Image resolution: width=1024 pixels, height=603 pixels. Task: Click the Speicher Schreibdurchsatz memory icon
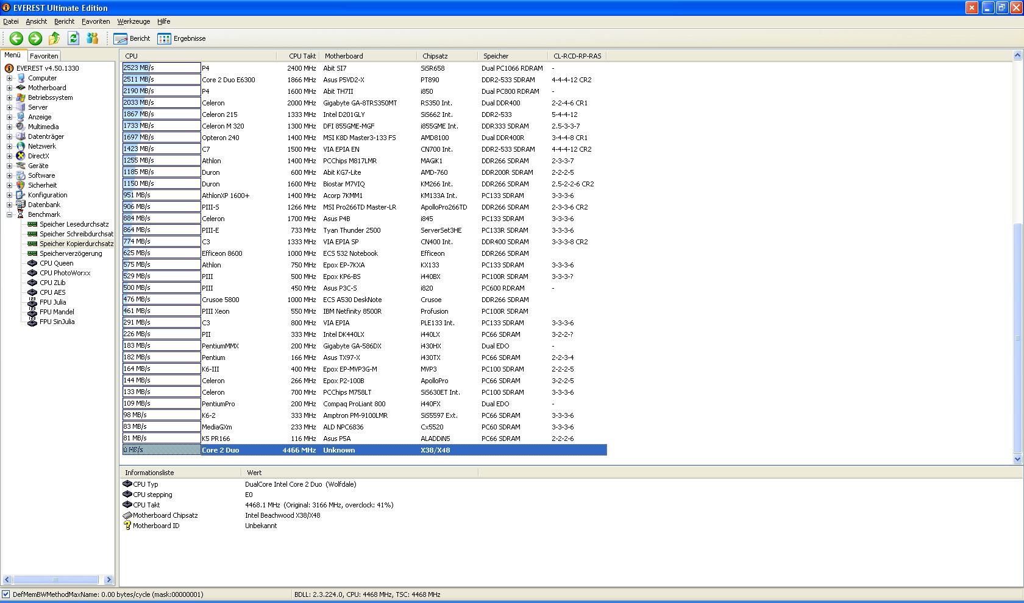pos(32,234)
